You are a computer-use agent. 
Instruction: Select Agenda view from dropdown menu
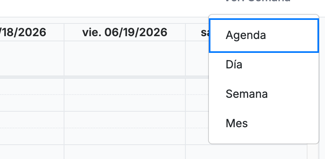click(x=264, y=35)
